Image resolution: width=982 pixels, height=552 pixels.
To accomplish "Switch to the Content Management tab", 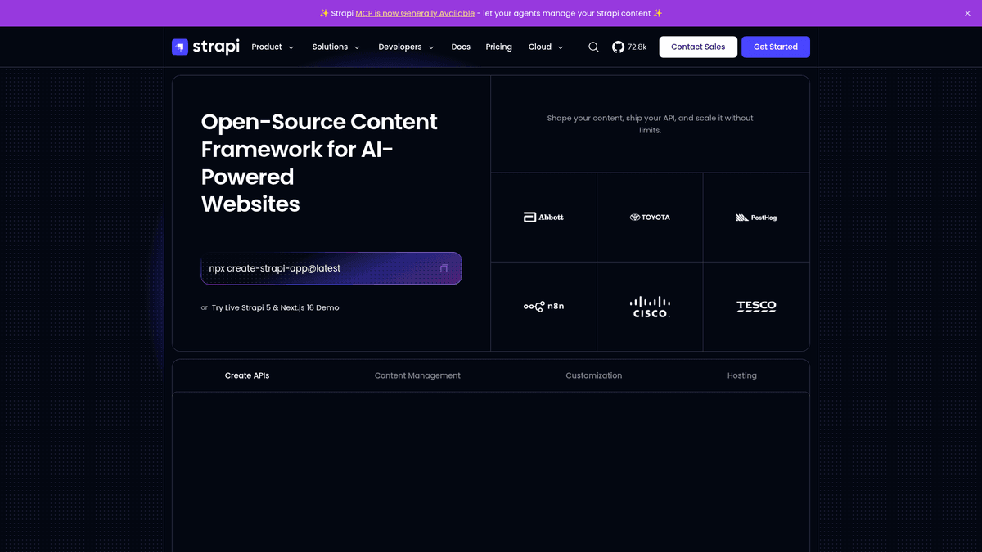I will 417,375.
